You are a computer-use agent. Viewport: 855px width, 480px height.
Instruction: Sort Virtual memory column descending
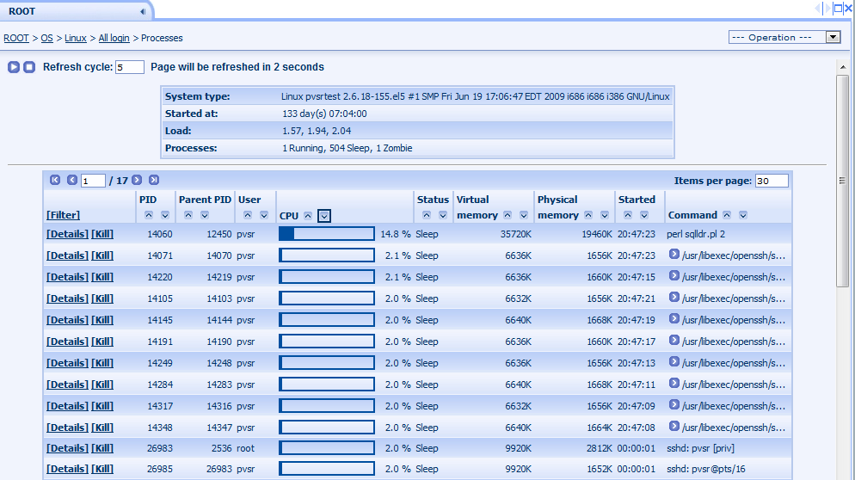click(524, 215)
